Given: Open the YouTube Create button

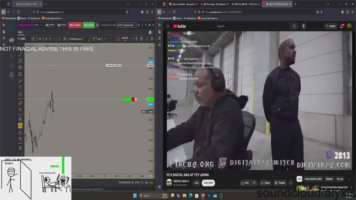Looking at the screenshot, I should click(330, 26).
